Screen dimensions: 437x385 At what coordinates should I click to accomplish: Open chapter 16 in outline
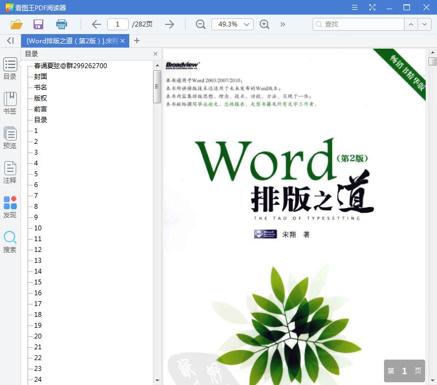click(x=38, y=293)
